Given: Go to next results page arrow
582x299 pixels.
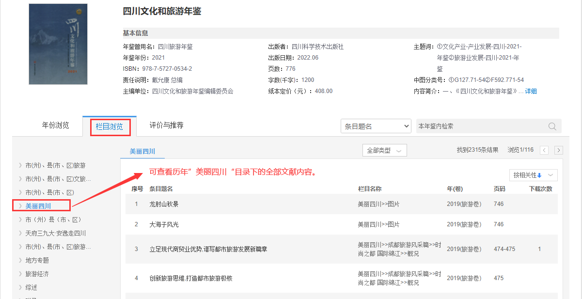Looking at the screenshot, I should pos(558,150).
